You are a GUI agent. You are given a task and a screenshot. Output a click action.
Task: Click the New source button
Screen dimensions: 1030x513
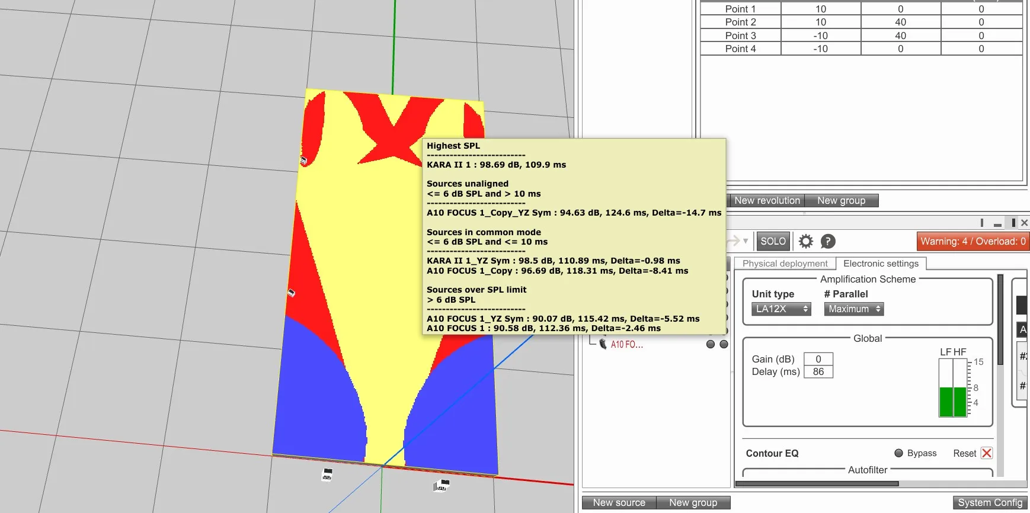[619, 502]
